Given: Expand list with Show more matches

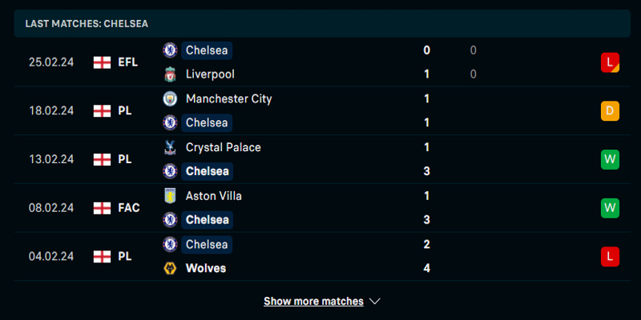Looking at the screenshot, I should coord(313,302).
